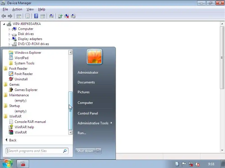Viewport: 225px width, 168px height.
Task: Collapse the WinRAR folder
Action: [x=15, y=116]
